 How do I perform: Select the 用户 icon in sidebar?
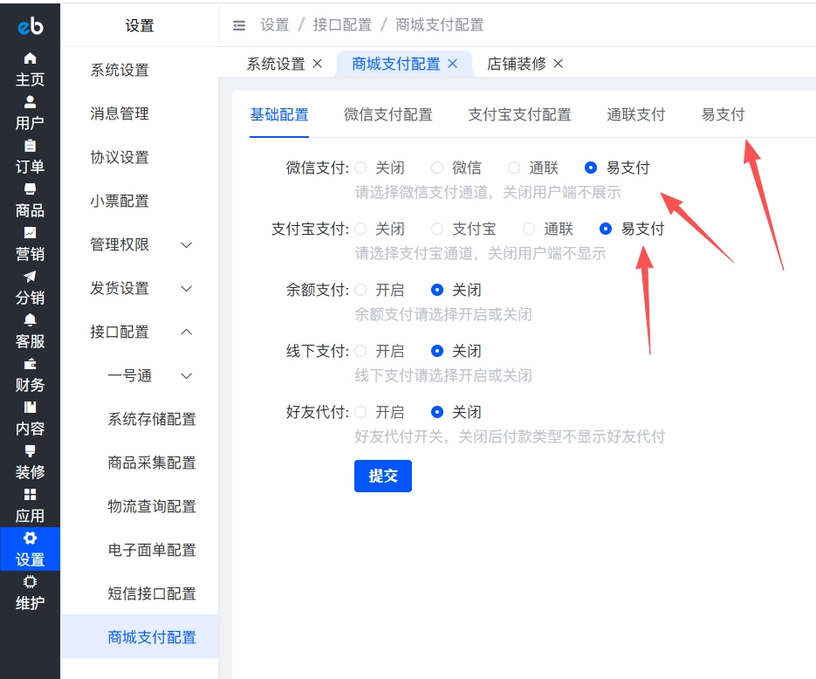coord(29,113)
